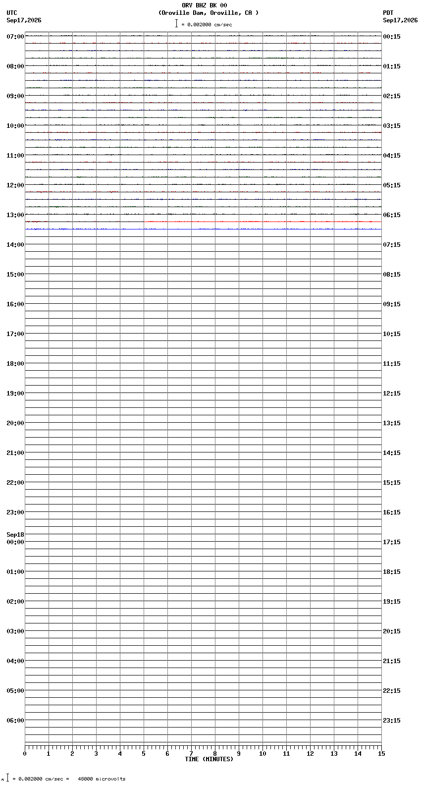Click the '00:15' PDT row label
The height and width of the screenshot is (785, 421).
pos(392,37)
